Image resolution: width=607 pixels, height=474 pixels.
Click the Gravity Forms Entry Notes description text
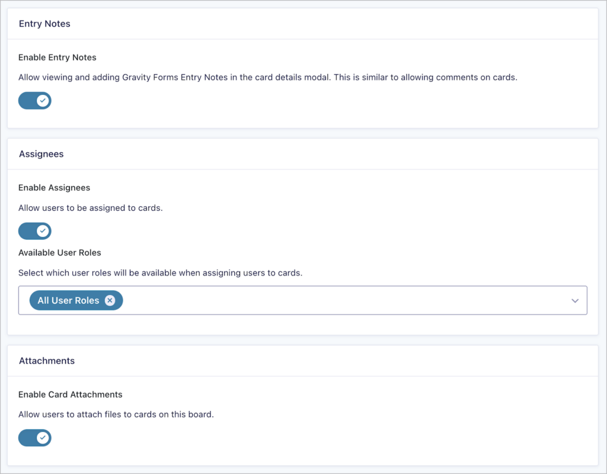tap(267, 78)
